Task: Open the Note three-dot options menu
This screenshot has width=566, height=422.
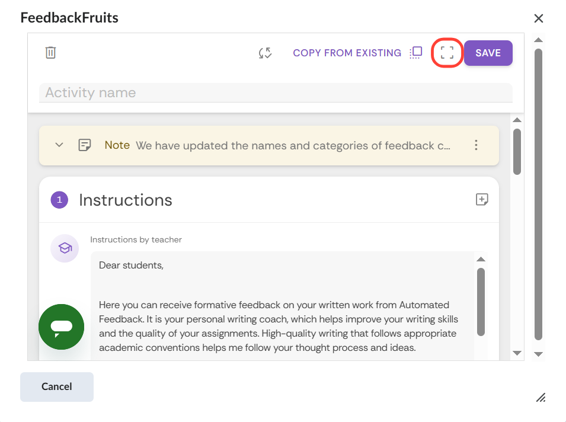Action: coord(476,145)
